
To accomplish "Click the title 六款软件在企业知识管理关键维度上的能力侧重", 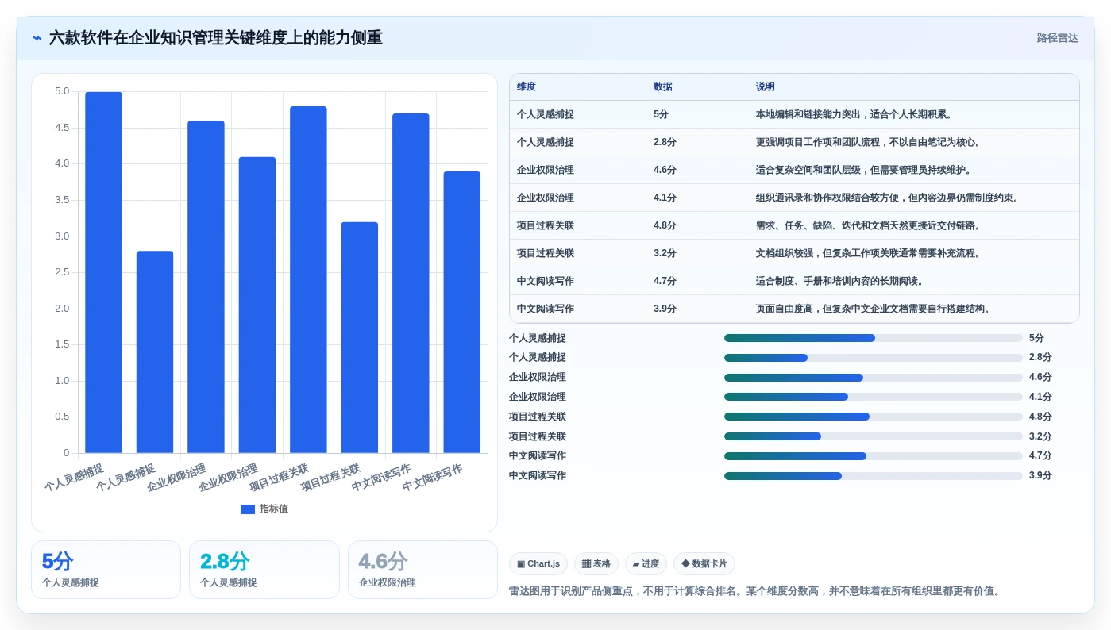I will (215, 38).
